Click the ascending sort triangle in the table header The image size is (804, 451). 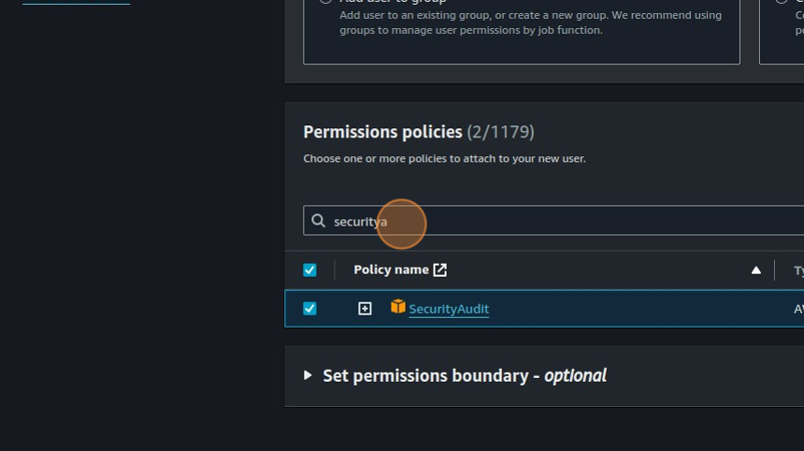(756, 270)
